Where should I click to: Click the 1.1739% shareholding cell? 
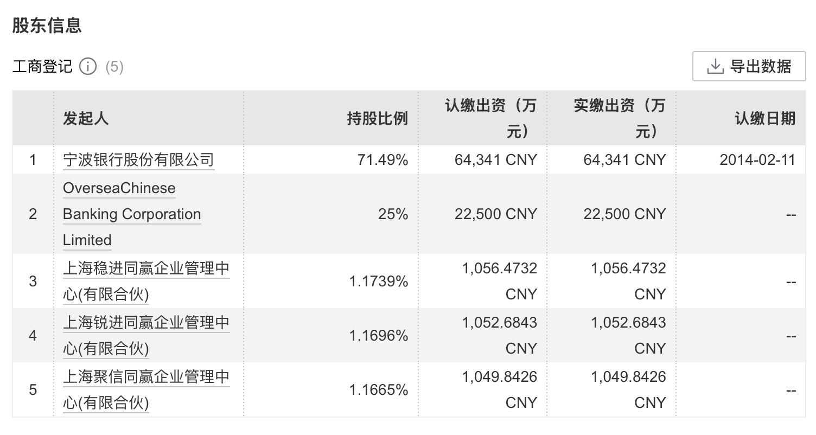coord(378,282)
